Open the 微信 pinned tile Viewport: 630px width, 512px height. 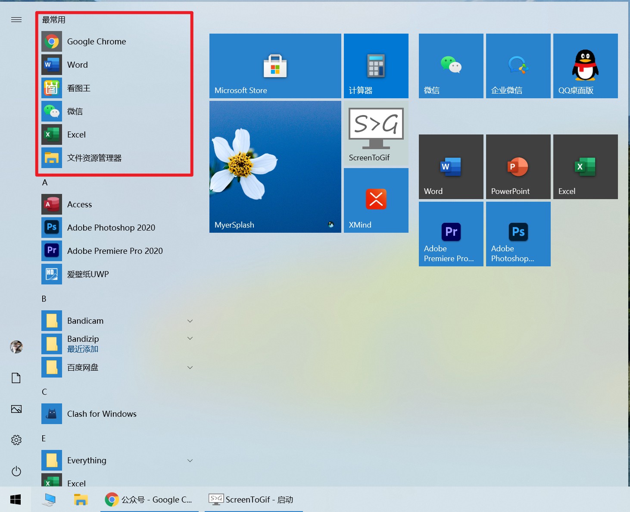coord(451,66)
